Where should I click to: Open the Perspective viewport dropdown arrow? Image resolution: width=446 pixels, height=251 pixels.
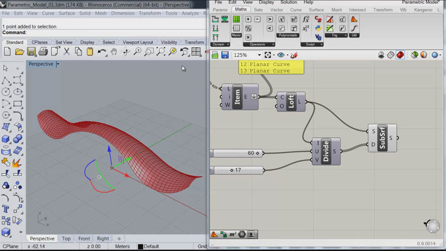point(58,64)
